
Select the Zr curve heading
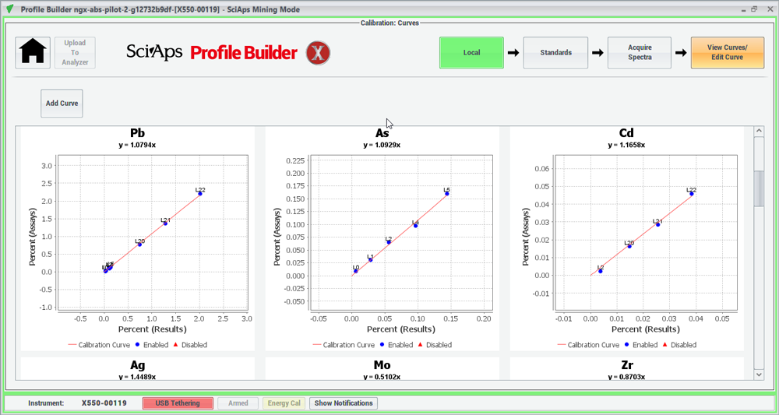coord(626,366)
